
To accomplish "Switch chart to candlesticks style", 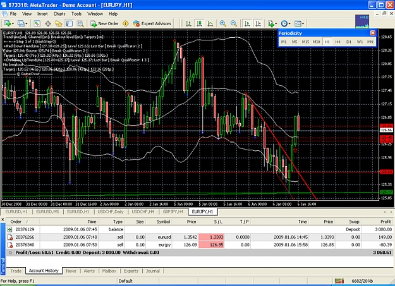I will point(199,23).
